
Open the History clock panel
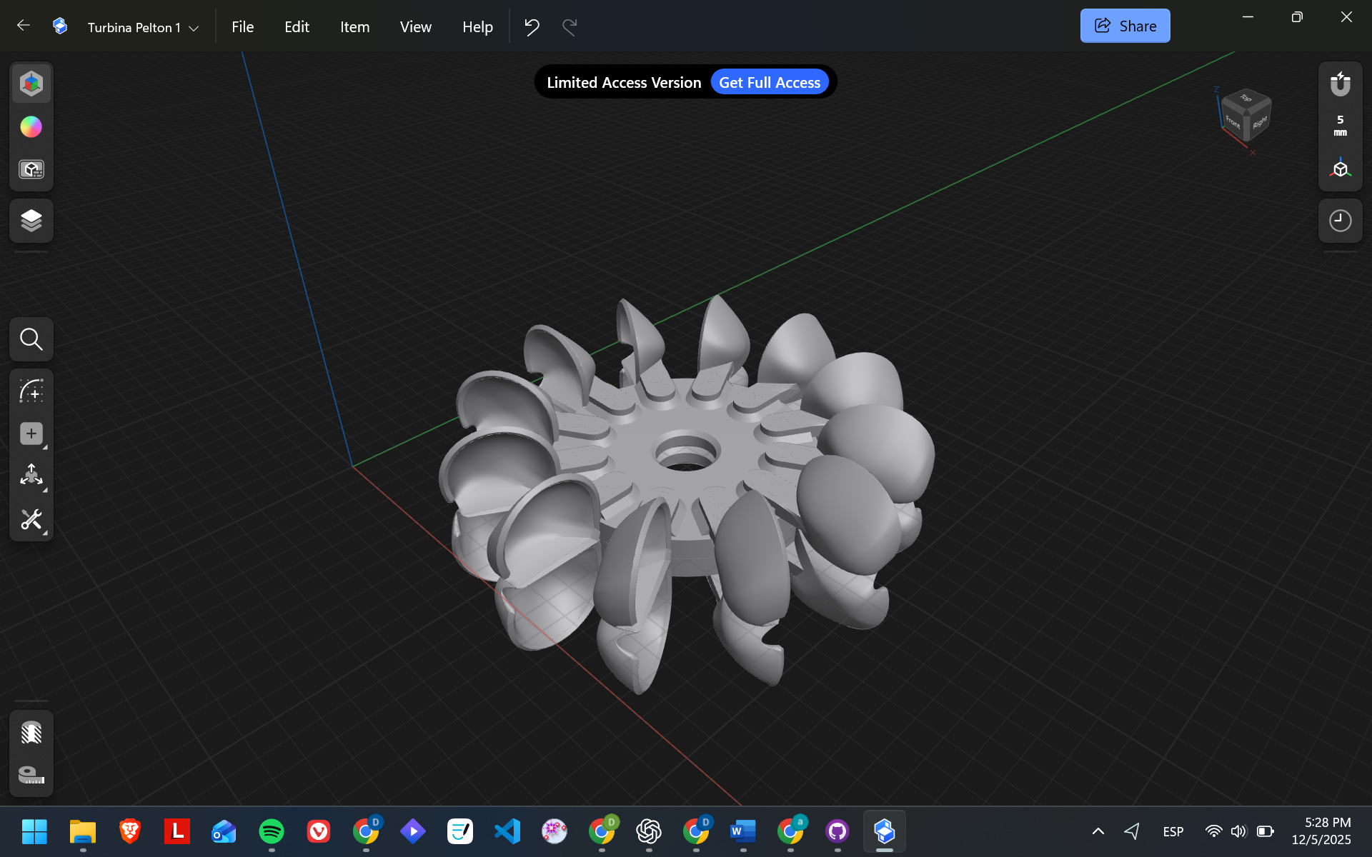tap(1341, 221)
